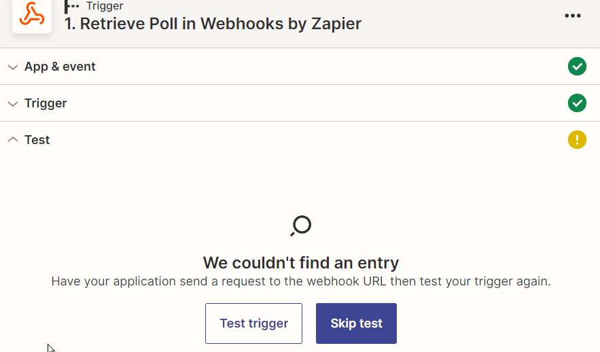The width and height of the screenshot is (600, 352).
Task: Click the green checkmark beside App & event
Action: [577, 67]
